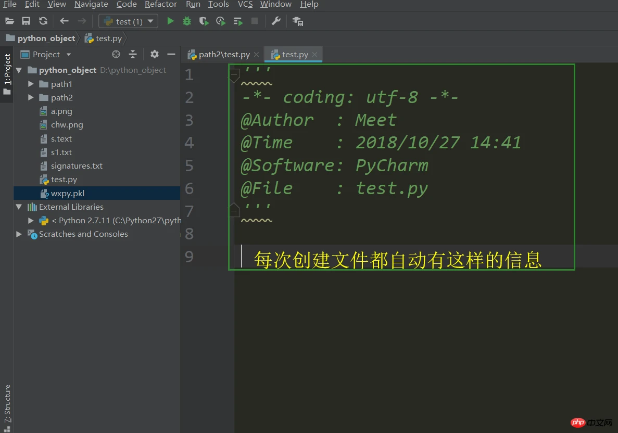618x433 pixels.
Task: Click the Stop square icon
Action: (x=255, y=21)
